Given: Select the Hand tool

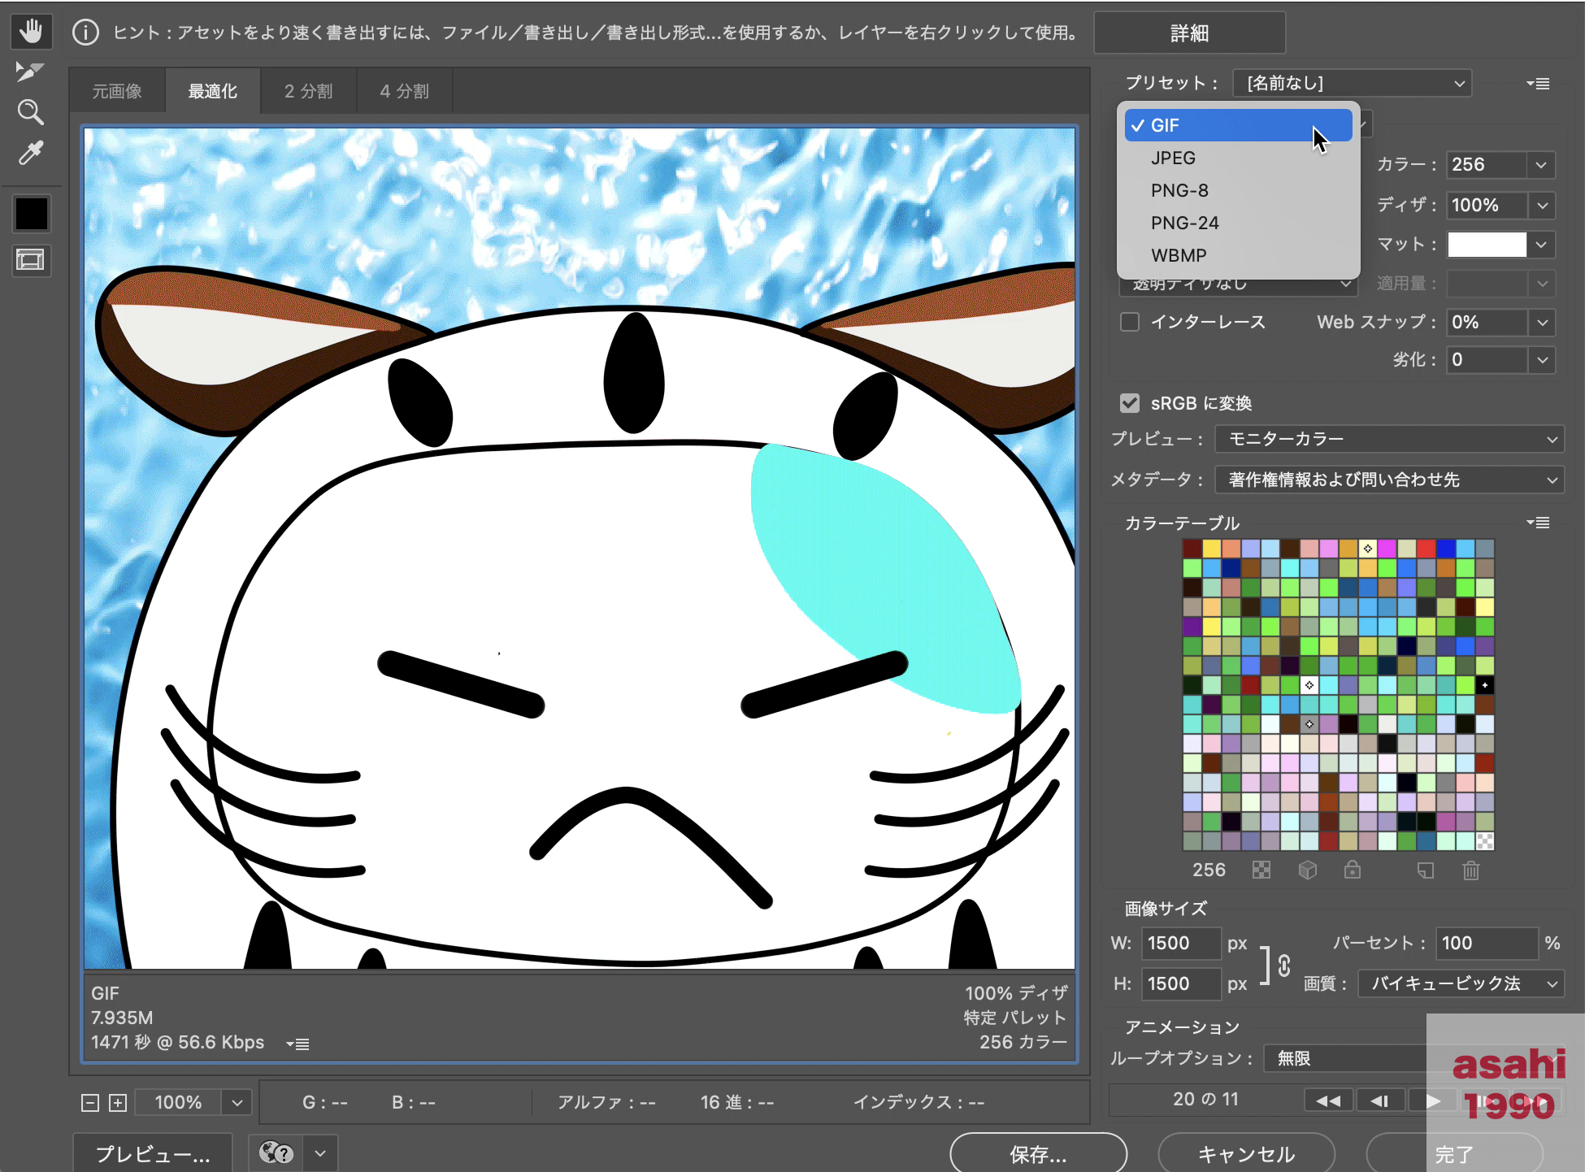Looking at the screenshot, I should coord(31,32).
